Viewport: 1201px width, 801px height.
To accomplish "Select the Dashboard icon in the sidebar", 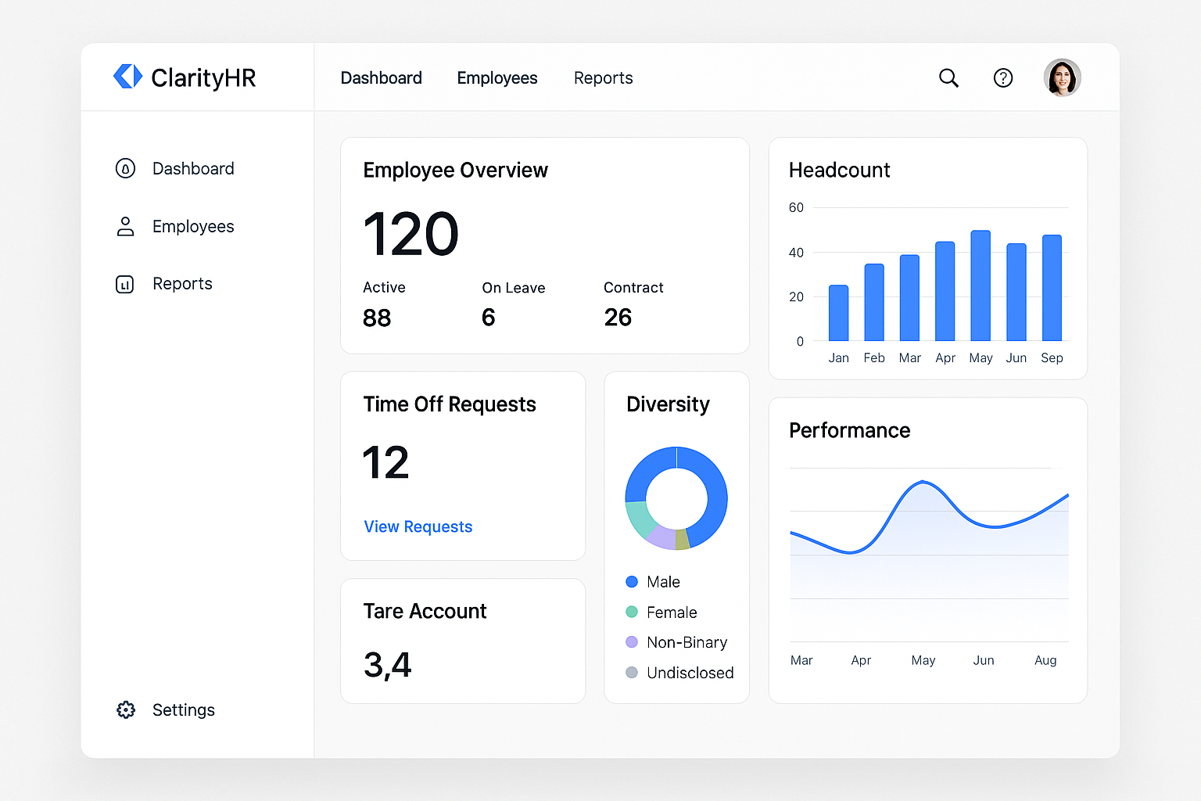I will point(126,168).
